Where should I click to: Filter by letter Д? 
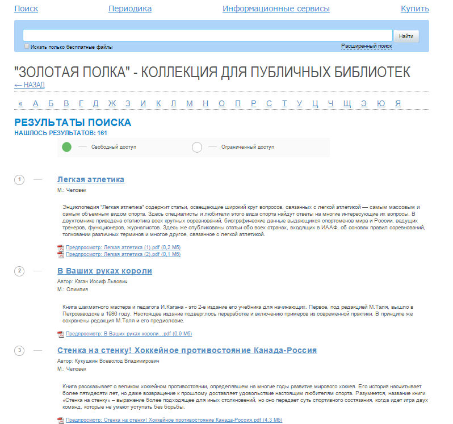point(95,103)
